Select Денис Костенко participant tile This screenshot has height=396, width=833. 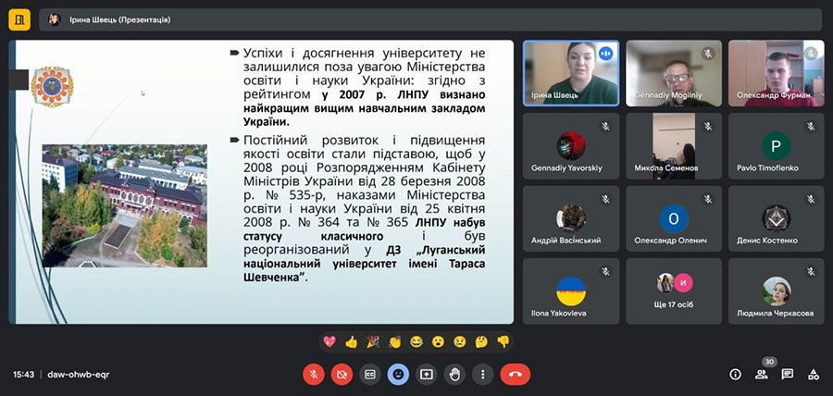777,218
